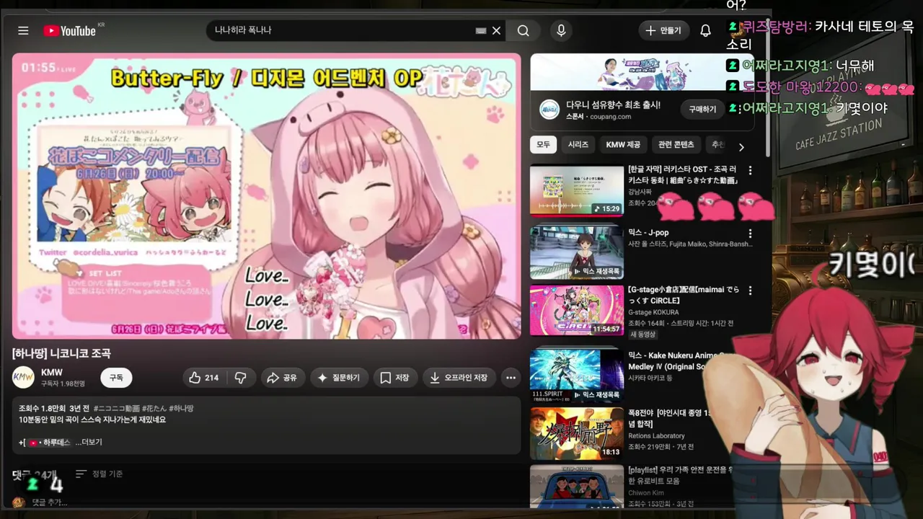This screenshot has height=519, width=923.
Task: Select the 관련 콘텐츠 filter chip
Action: (676, 144)
